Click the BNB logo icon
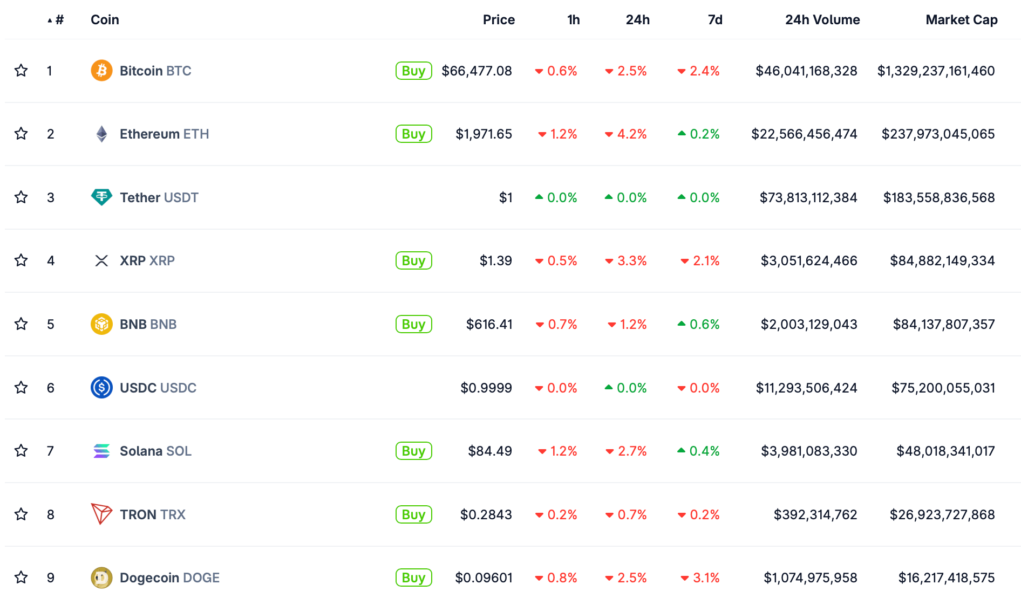Image resolution: width=1021 pixels, height=605 pixels. (101, 324)
